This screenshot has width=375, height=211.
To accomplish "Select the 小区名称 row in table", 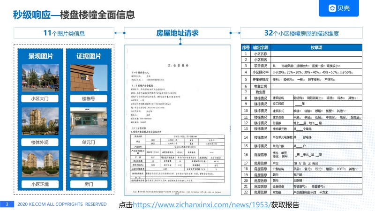I will pyautogui.click(x=301, y=54).
